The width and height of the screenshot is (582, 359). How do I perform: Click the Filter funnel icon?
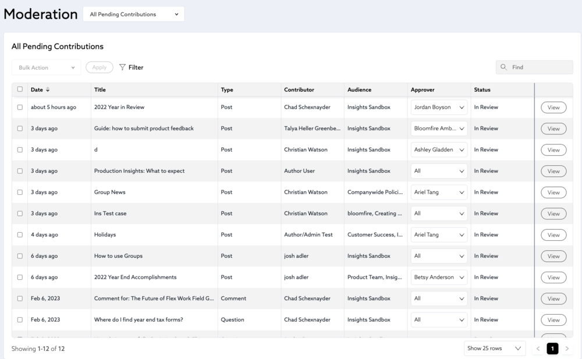tap(122, 67)
